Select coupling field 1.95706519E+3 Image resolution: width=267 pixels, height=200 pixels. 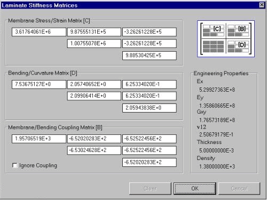(39, 139)
